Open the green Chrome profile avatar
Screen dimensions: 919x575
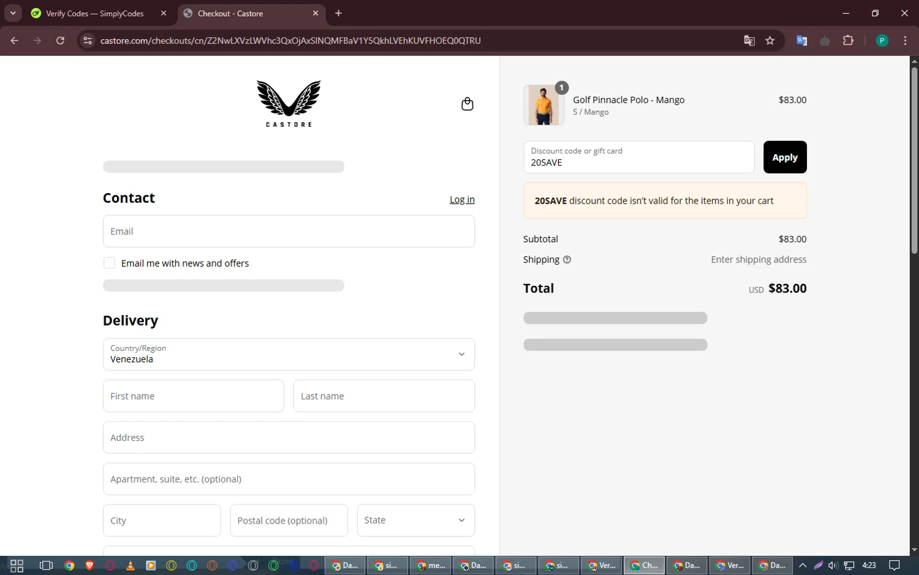click(882, 40)
